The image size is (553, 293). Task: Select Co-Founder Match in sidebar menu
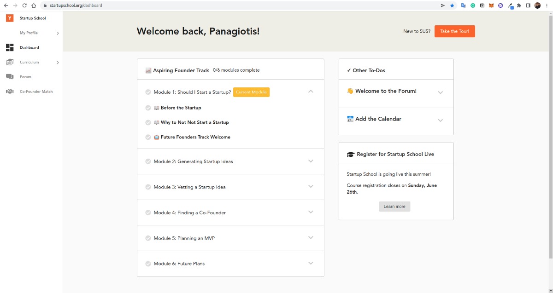click(x=36, y=92)
